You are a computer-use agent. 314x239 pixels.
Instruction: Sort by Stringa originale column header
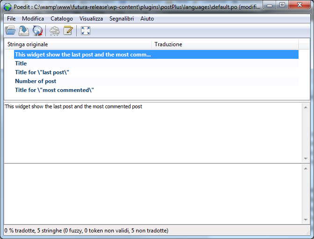(x=78, y=44)
